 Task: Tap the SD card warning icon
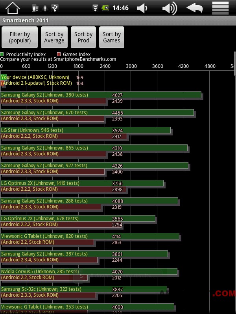pyautogui.click(x=35, y=8)
